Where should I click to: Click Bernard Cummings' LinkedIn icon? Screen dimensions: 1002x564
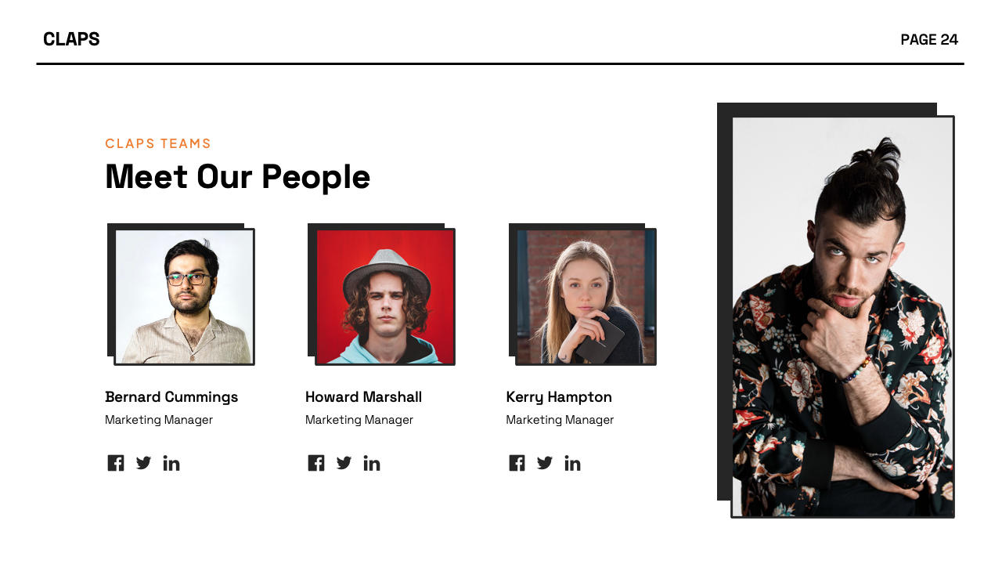[x=171, y=463]
